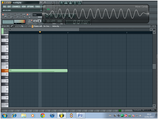The height and width of the screenshot is (119, 158).
Task: Click the timeline playhead marker
Action: tap(40, 32)
